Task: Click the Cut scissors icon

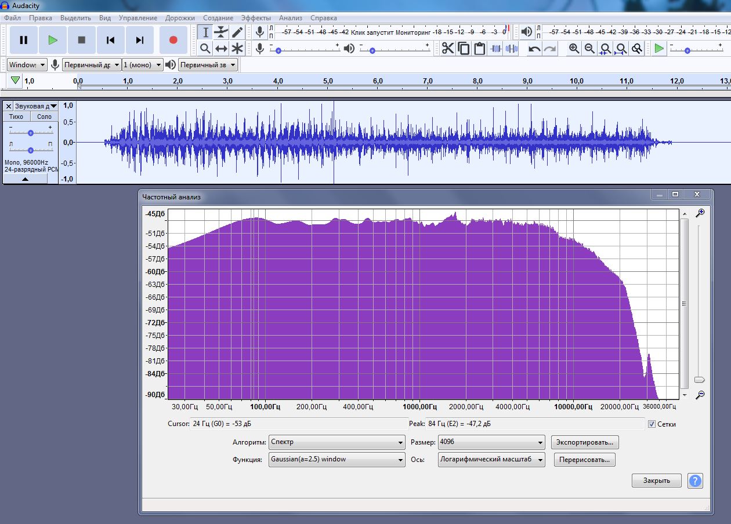Action: 448,49
